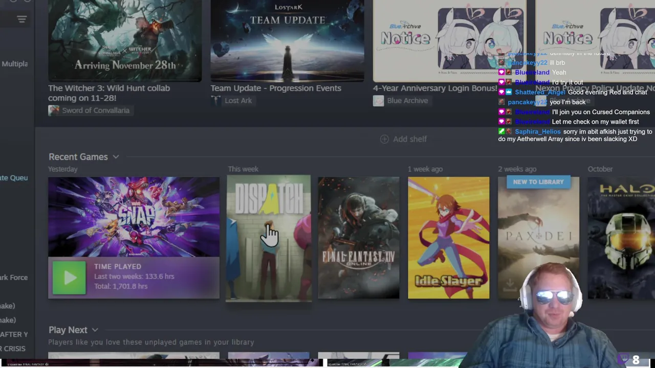The image size is (655, 368).
Task: Open the Witcher collab news image
Action: (x=125, y=41)
